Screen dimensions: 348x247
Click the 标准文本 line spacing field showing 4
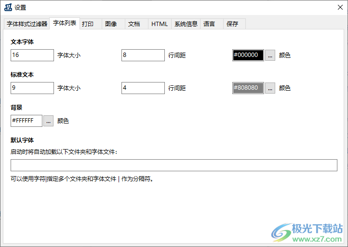point(143,88)
